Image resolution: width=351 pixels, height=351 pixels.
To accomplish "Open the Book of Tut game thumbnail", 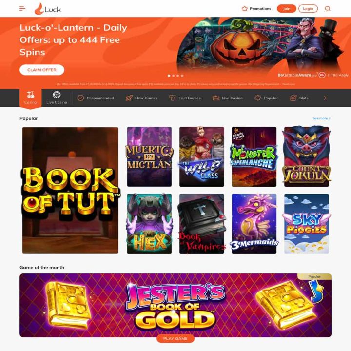I will (x=70, y=190).
